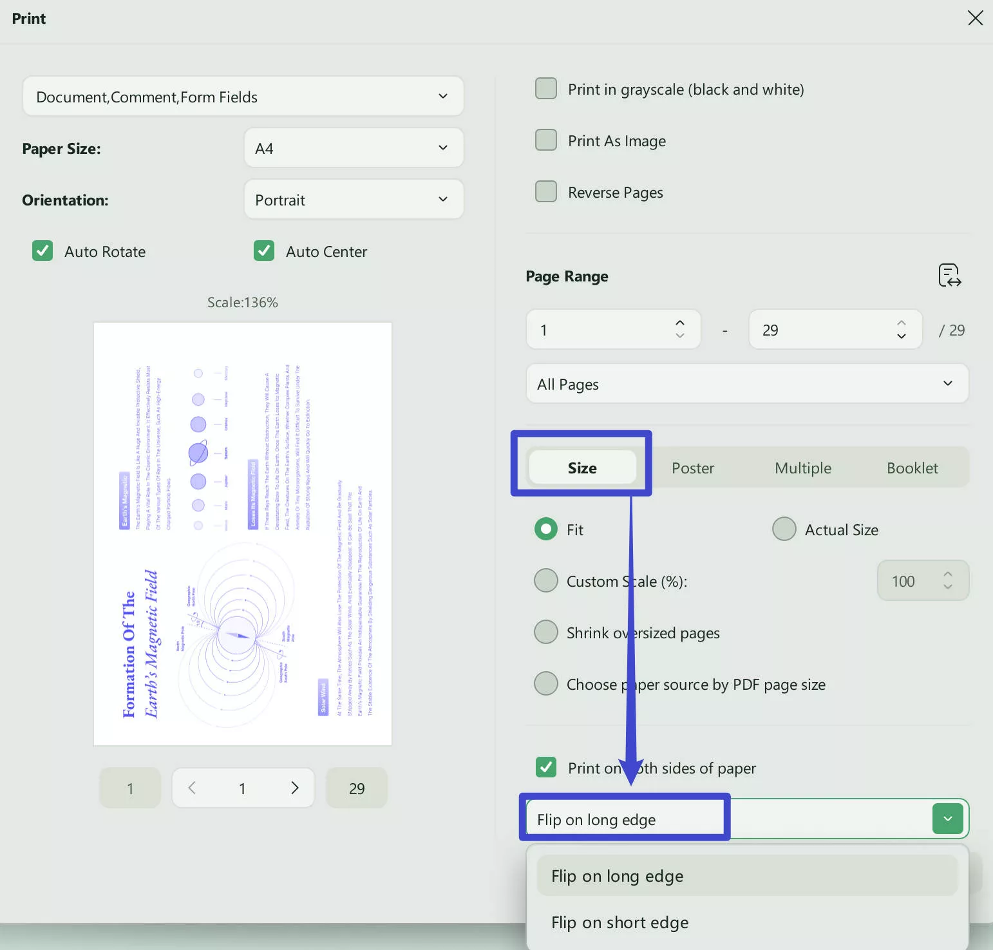Toggle the Auto Rotate checkbox
Image resolution: width=993 pixels, height=950 pixels.
[x=43, y=251]
